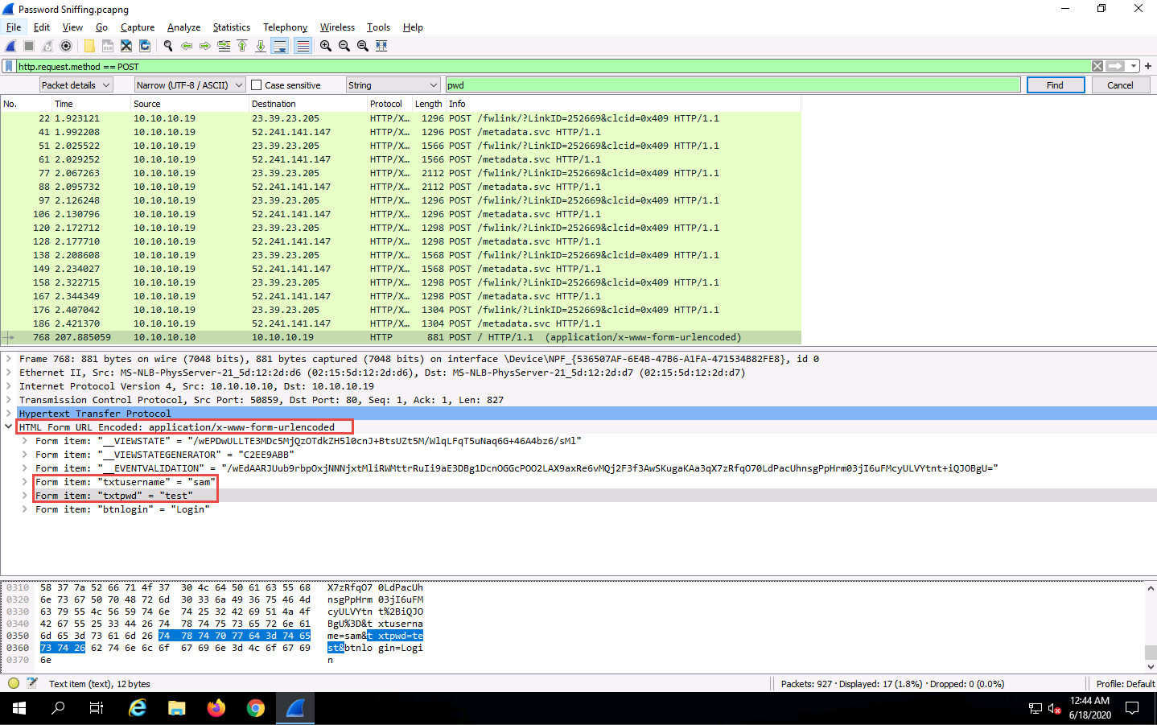Viewport: 1157px width, 725px height.
Task: Expand Transmission Control Protocol row
Action: pos(8,400)
